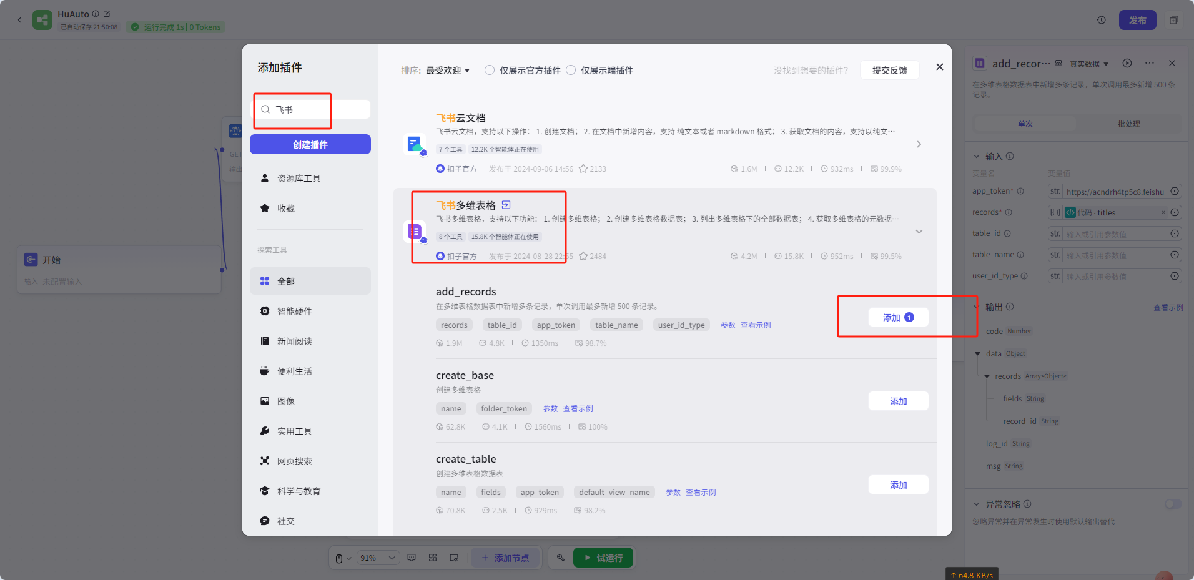Open the 最受欢迎 sort dropdown

[x=448, y=71]
